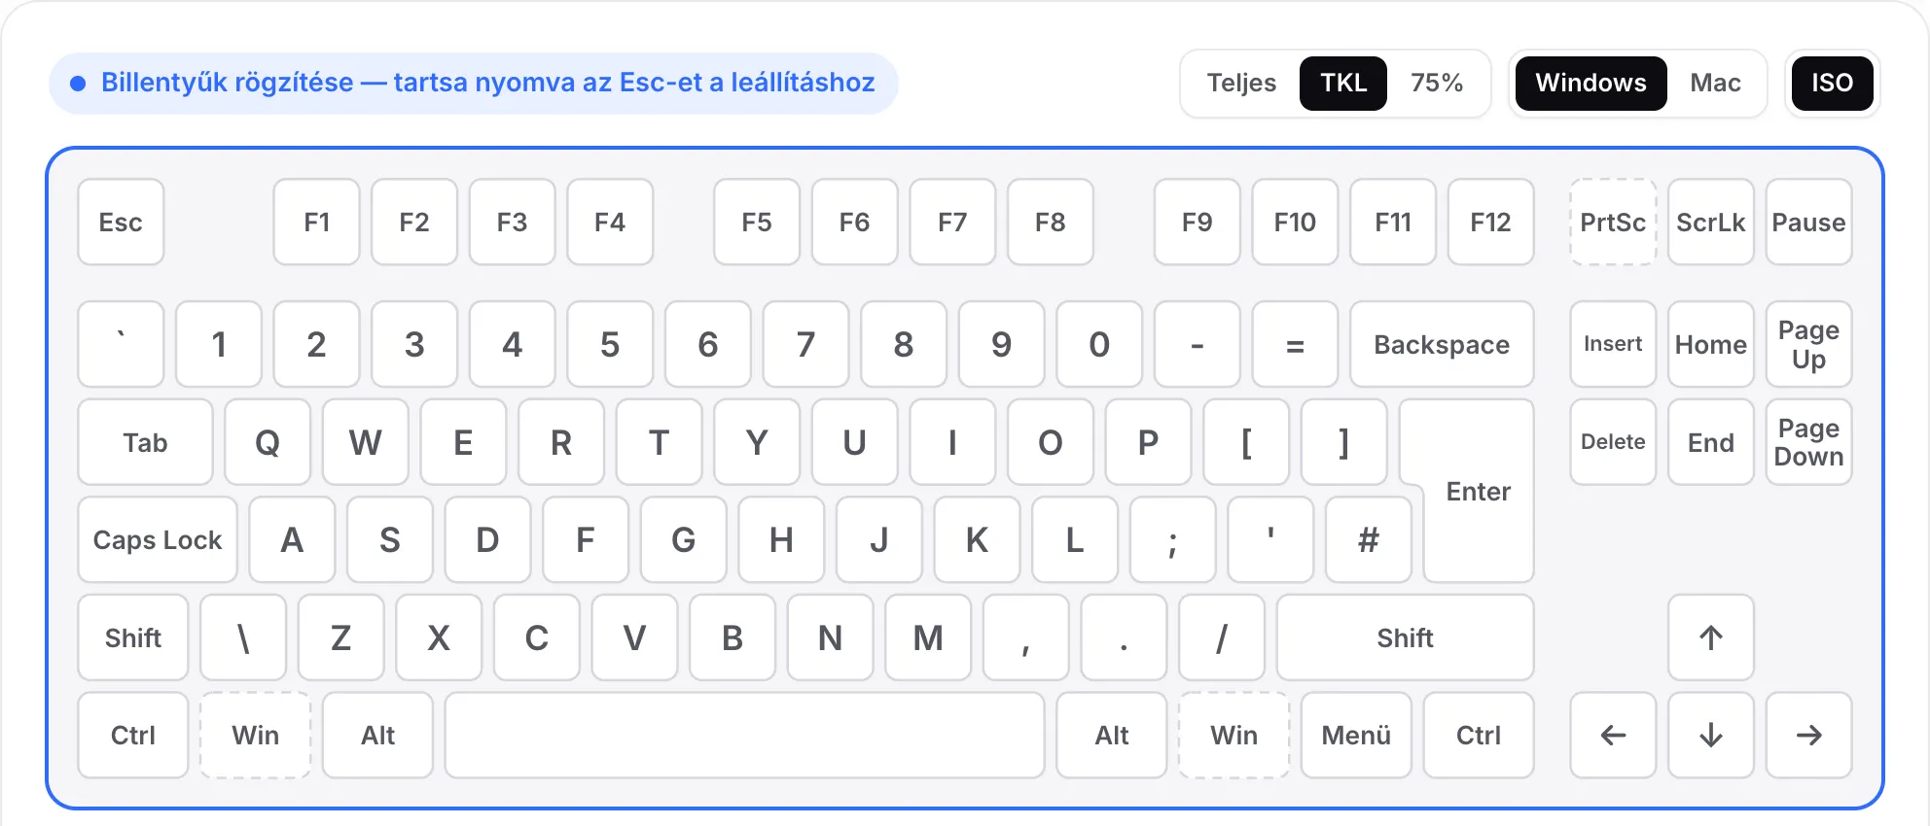This screenshot has height=826, width=1930.
Task: Select the Windows OS option
Action: click(1590, 83)
